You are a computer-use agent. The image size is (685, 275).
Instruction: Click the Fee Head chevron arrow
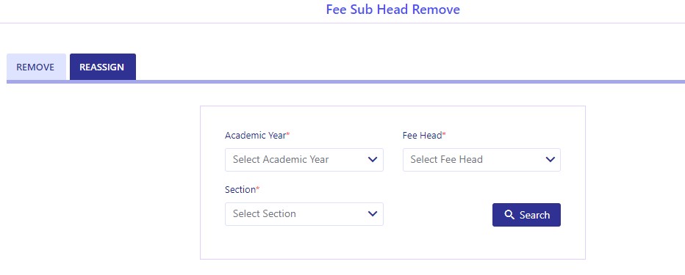pos(550,160)
